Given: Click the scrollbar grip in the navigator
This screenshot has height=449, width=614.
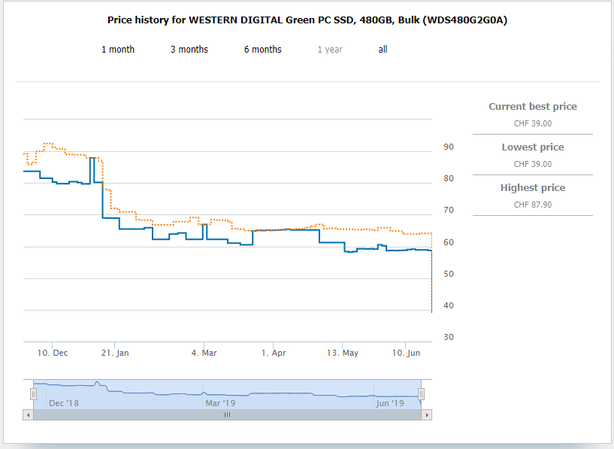Looking at the screenshot, I should click(x=227, y=414).
